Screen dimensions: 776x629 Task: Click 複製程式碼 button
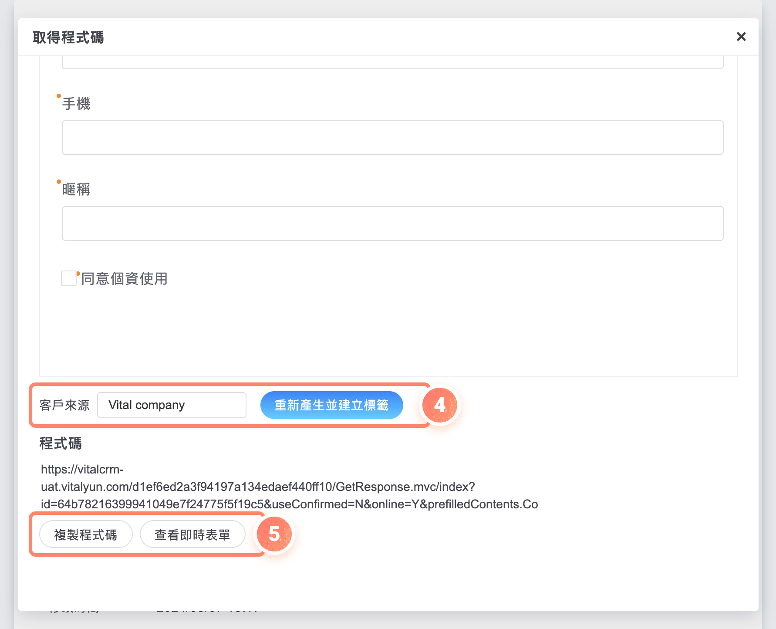pos(86,534)
